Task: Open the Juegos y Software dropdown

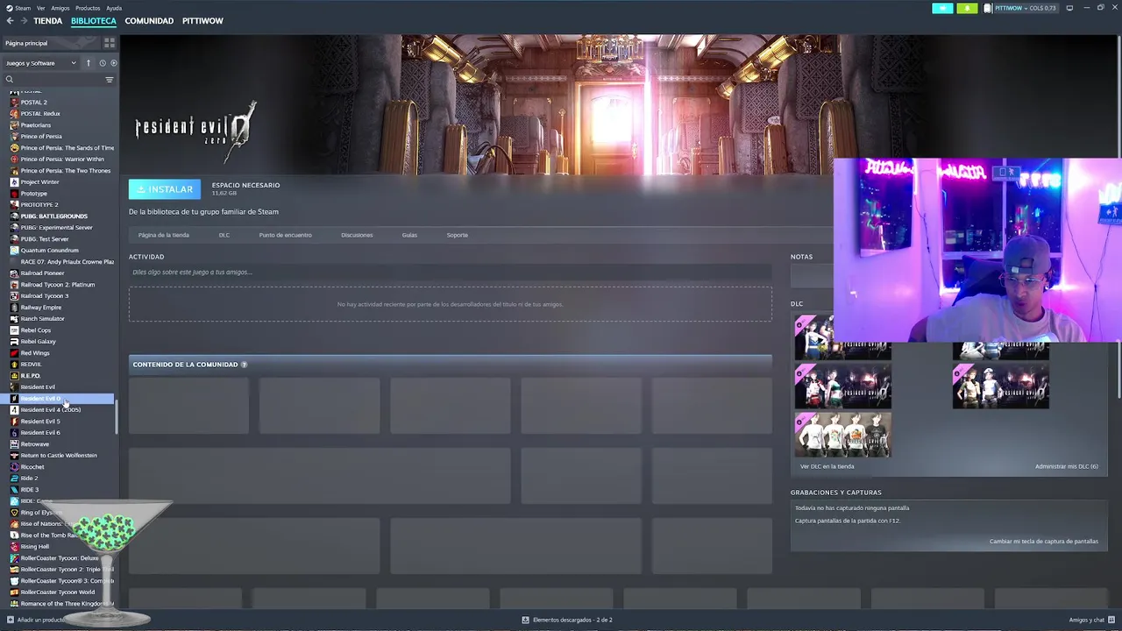Action: [40, 63]
